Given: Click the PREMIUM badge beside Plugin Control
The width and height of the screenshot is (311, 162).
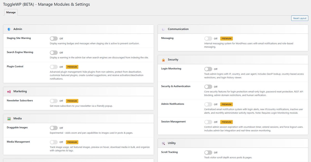Looking at the screenshot, I should pos(72,67).
